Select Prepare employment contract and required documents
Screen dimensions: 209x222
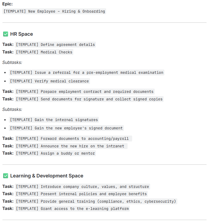[x=85, y=92]
